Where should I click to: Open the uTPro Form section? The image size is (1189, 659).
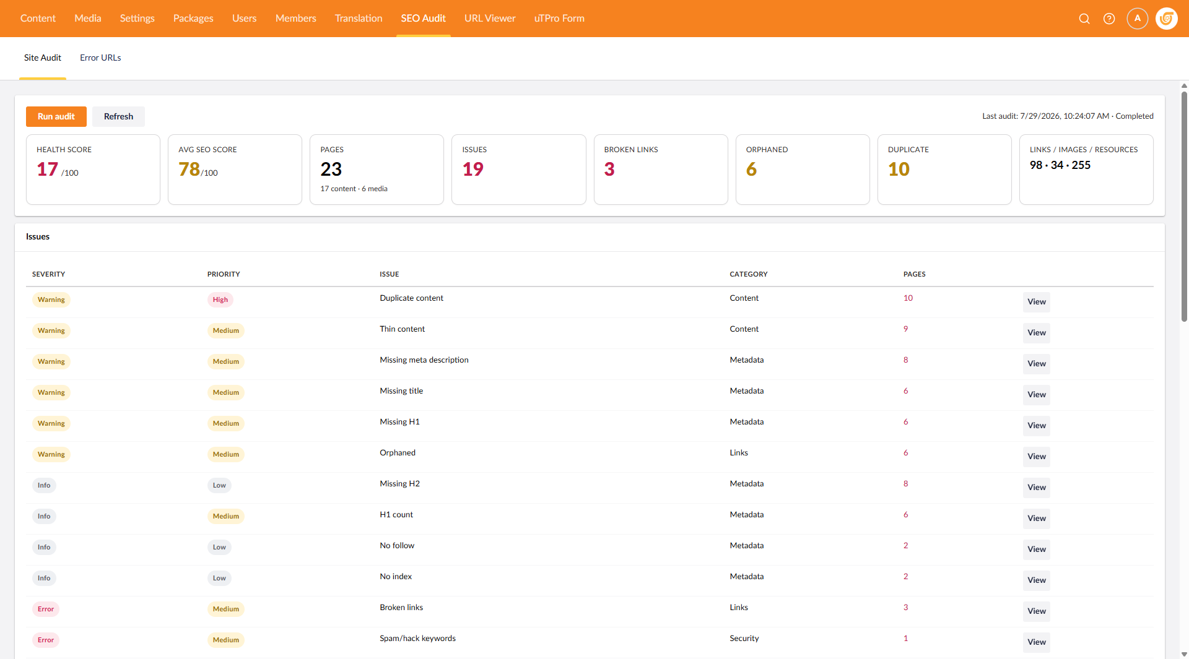[x=559, y=19]
